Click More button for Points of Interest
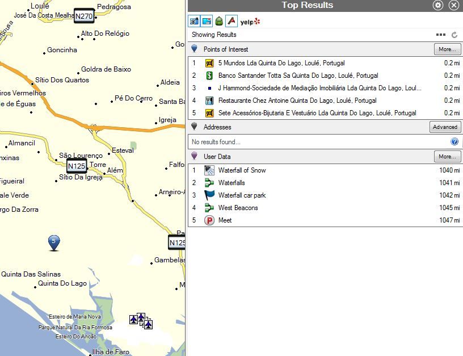The width and height of the screenshot is (463, 356). click(x=447, y=49)
